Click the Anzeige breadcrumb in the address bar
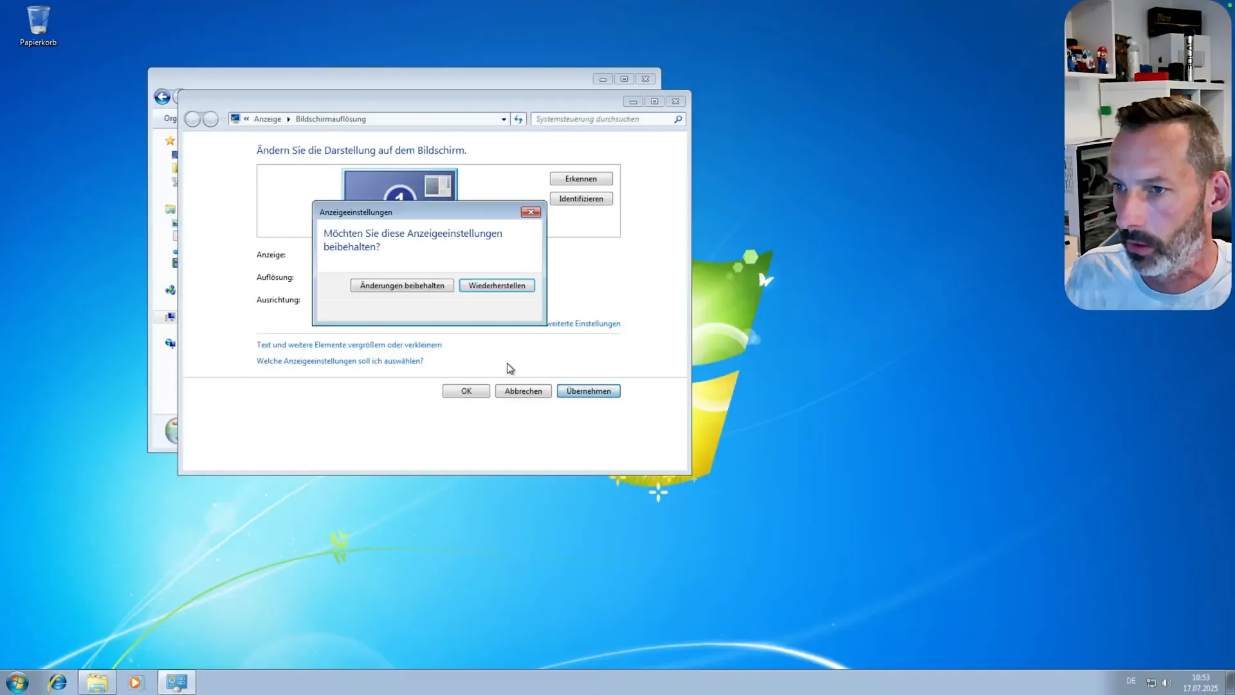Image resolution: width=1235 pixels, height=695 pixels. (268, 119)
